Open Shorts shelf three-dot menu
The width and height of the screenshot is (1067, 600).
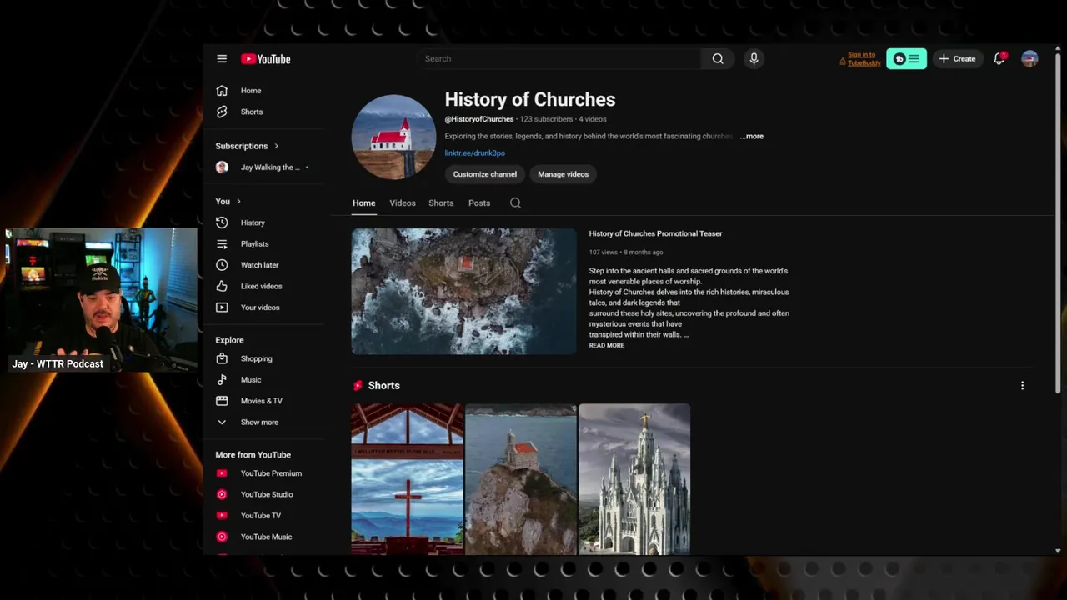coord(1022,386)
